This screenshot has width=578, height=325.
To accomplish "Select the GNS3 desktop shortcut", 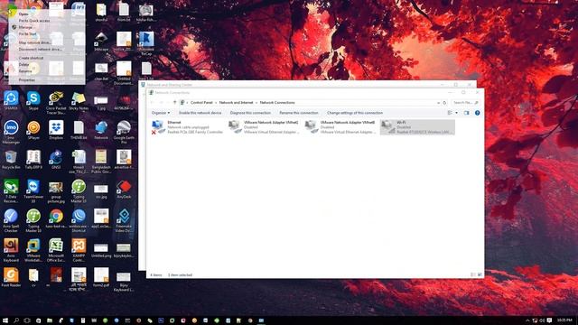I will tap(56, 160).
